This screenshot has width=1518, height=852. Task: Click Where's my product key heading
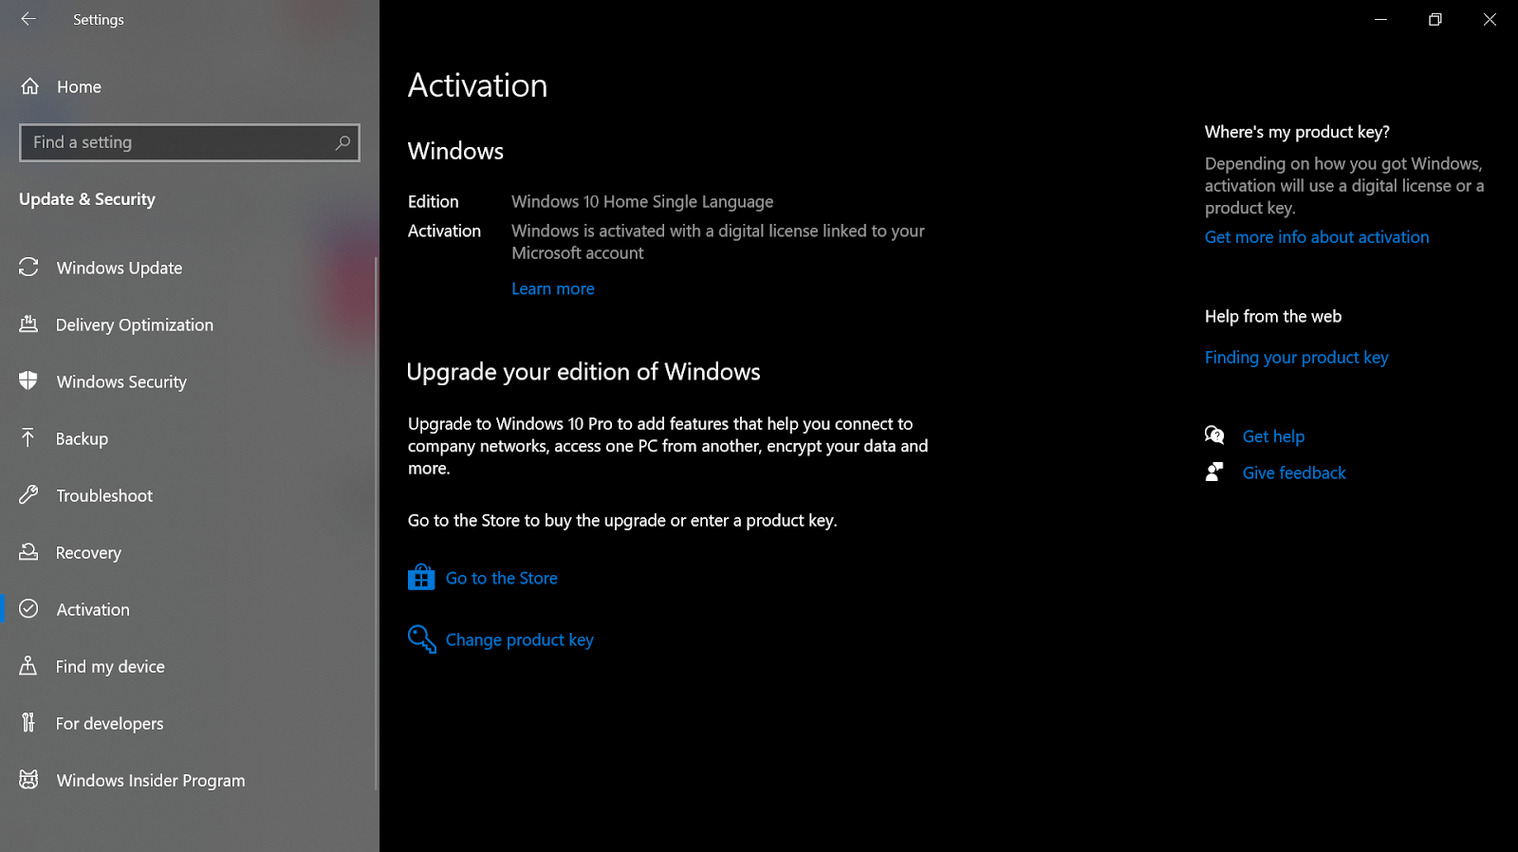(x=1297, y=133)
